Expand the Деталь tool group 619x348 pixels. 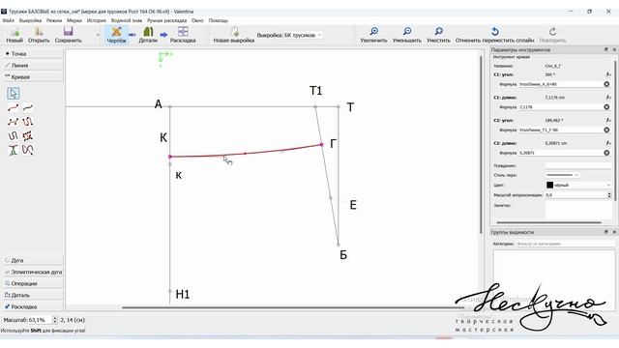[x=33, y=295]
